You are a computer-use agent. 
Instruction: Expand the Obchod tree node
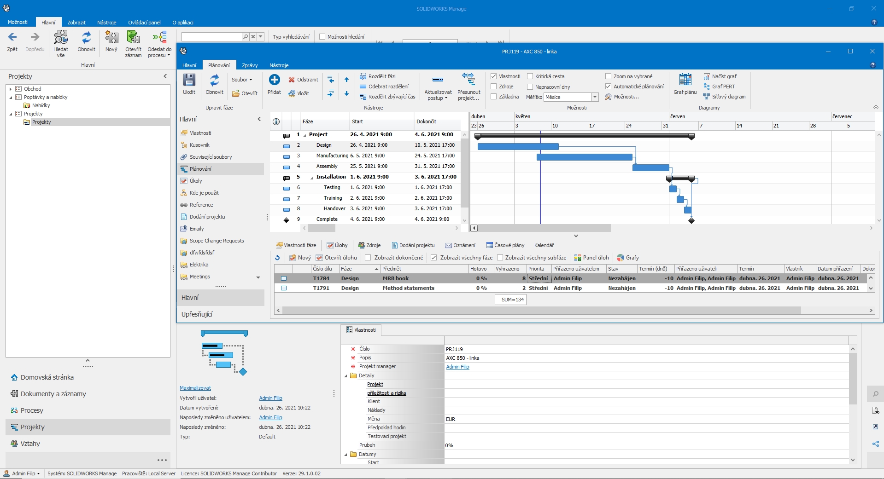tap(11, 89)
